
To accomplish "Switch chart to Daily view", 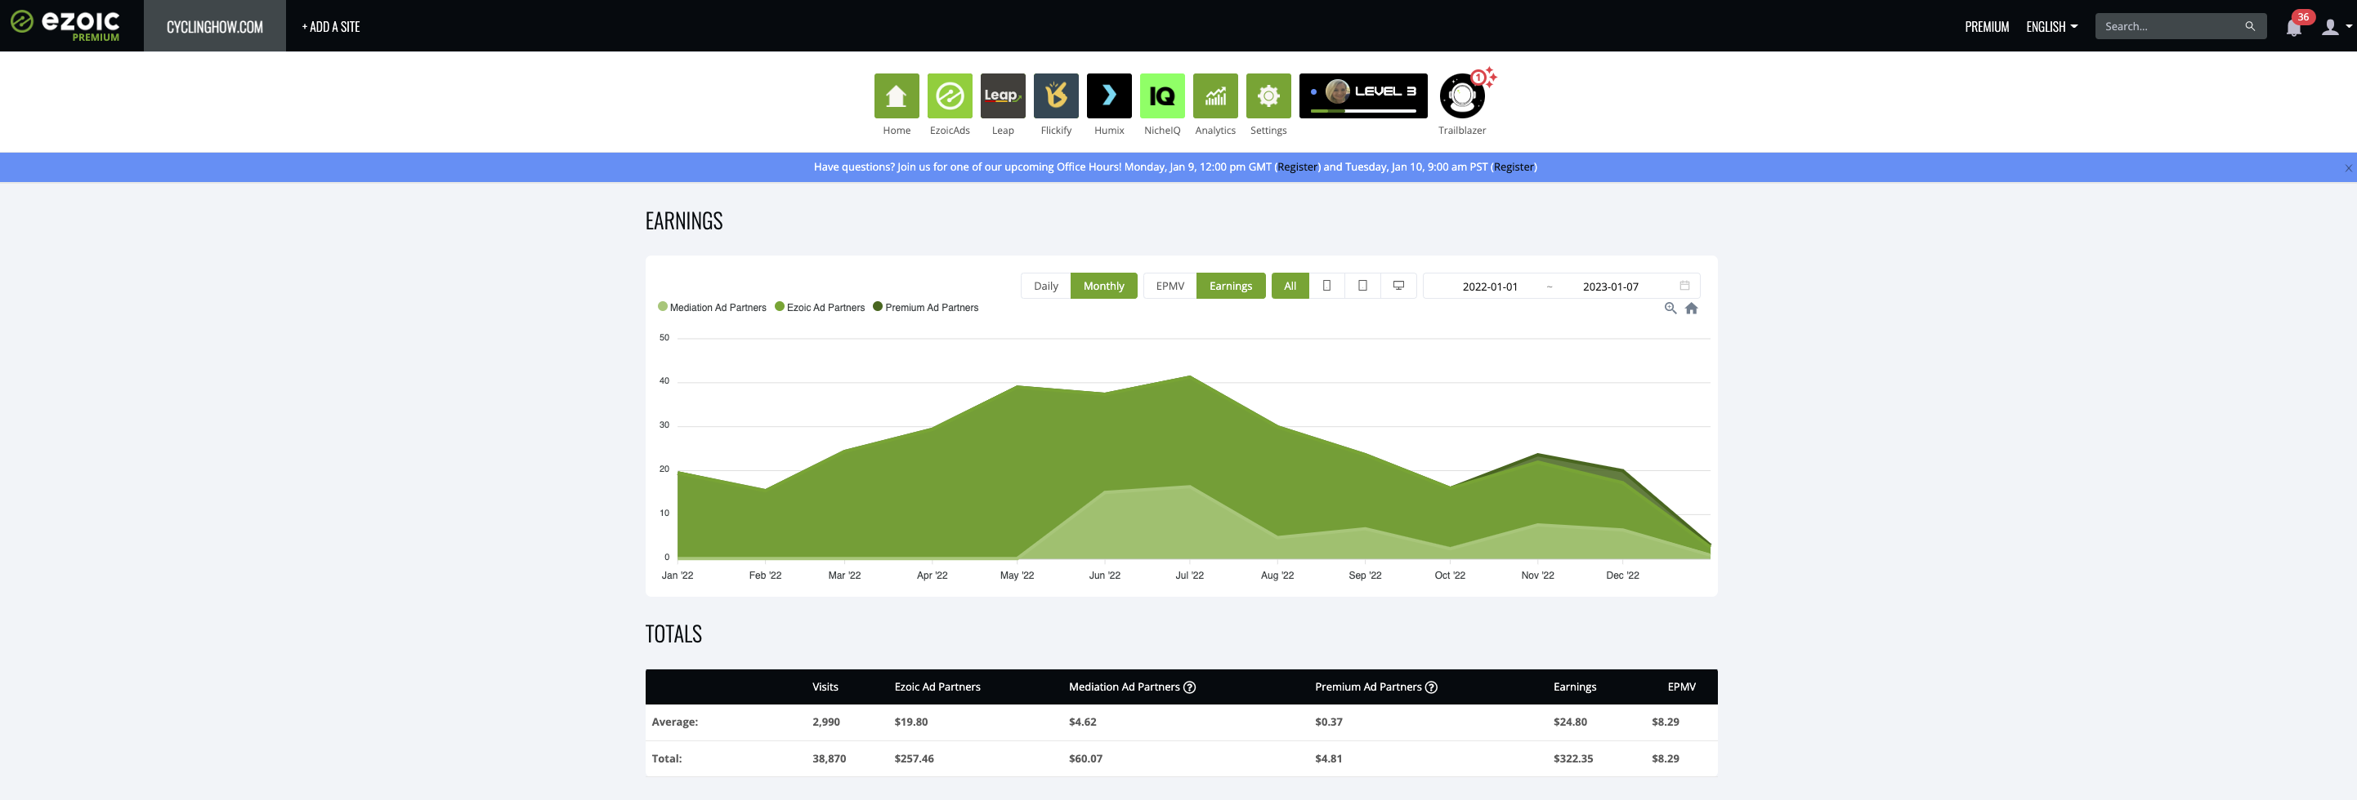I will [1045, 285].
